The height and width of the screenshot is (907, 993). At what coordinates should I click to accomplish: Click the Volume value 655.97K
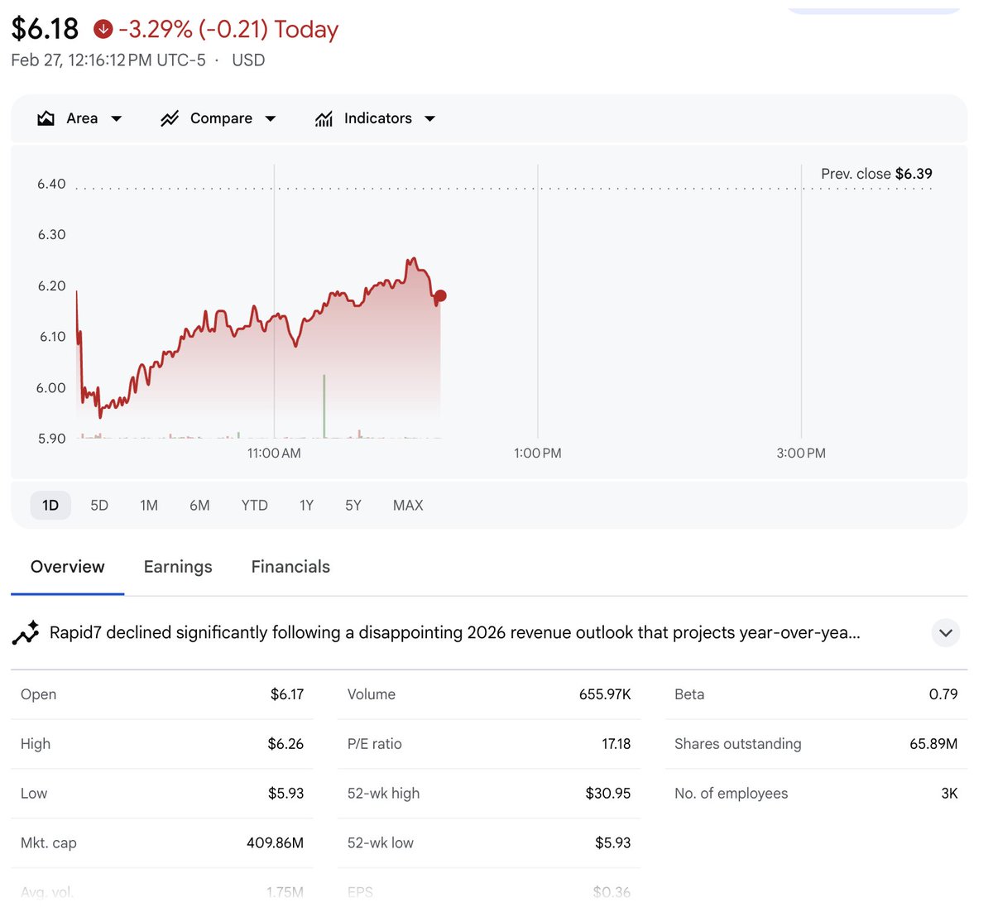[x=605, y=694]
